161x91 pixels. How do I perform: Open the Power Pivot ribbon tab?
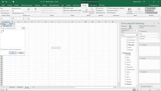coord(76,5)
